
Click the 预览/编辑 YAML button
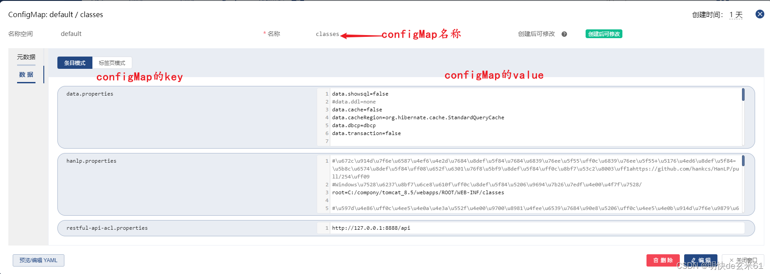click(39, 260)
